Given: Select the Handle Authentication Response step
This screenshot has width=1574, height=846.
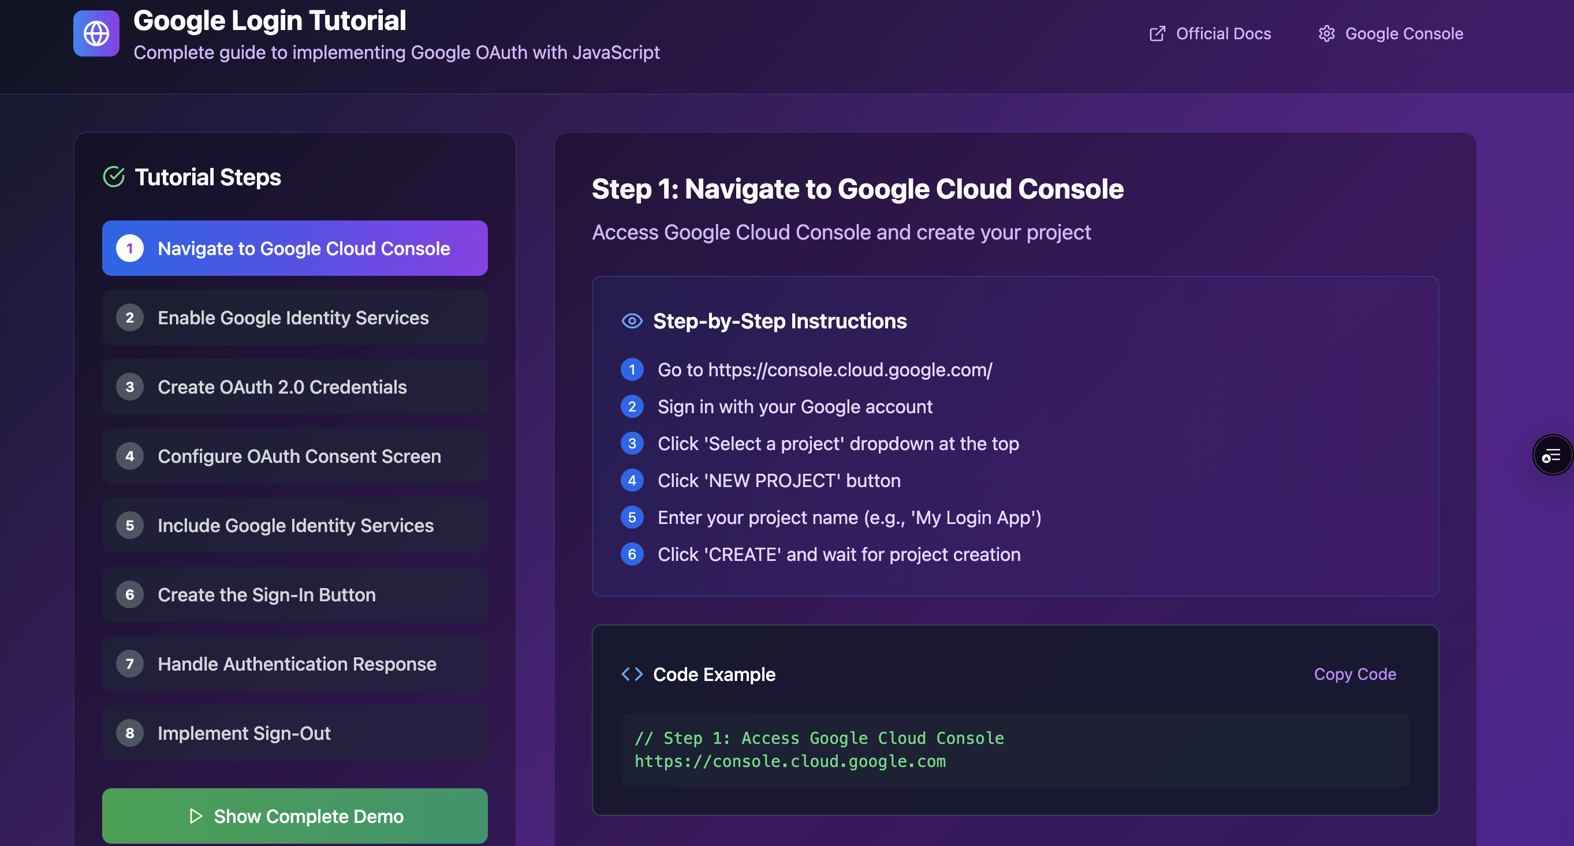Looking at the screenshot, I should (294, 664).
